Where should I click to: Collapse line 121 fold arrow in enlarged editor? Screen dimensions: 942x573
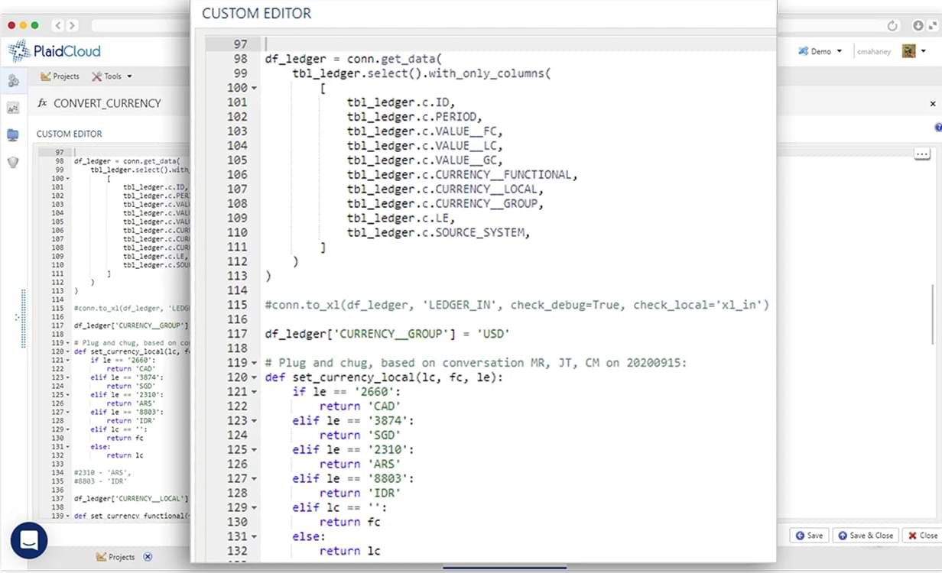(x=255, y=392)
